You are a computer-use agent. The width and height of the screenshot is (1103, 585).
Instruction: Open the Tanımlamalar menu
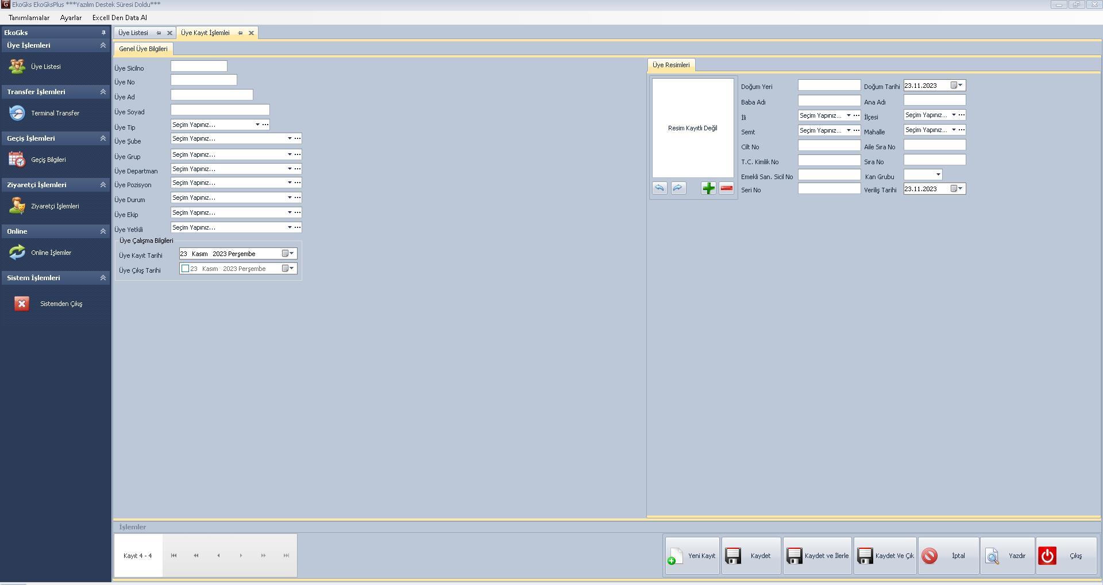point(29,18)
